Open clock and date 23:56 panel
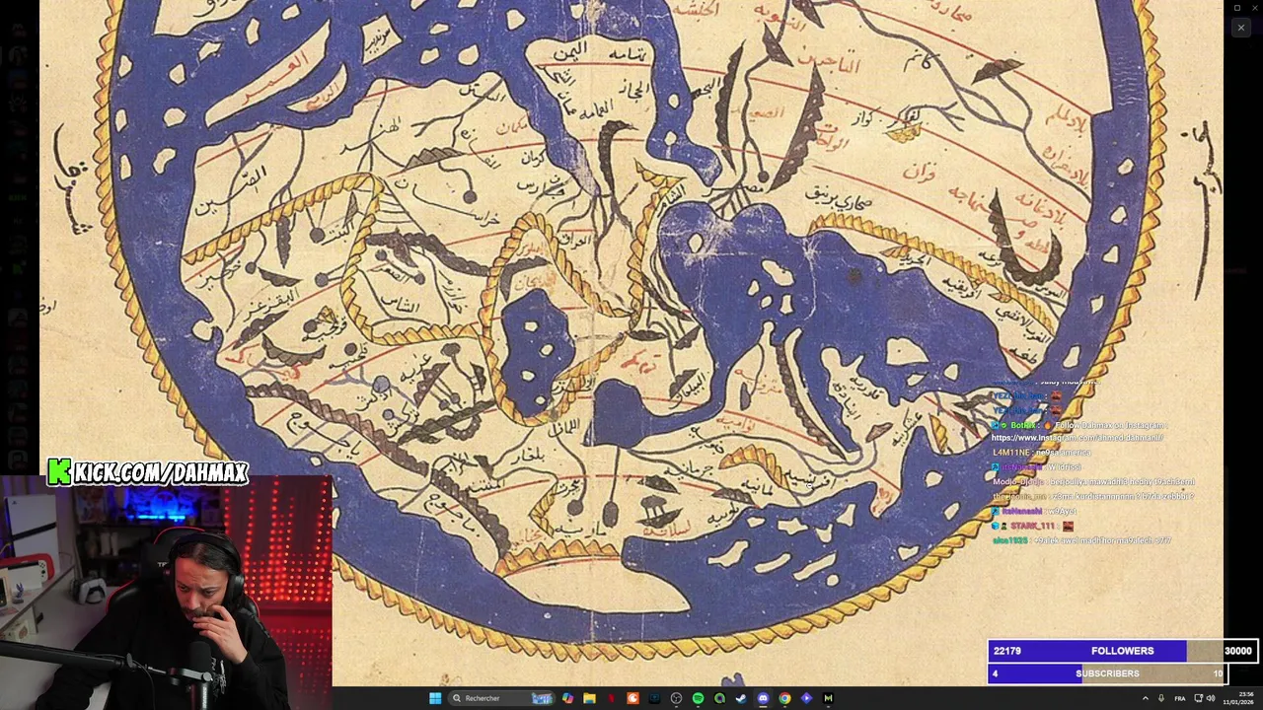The image size is (1263, 710). 1238,698
